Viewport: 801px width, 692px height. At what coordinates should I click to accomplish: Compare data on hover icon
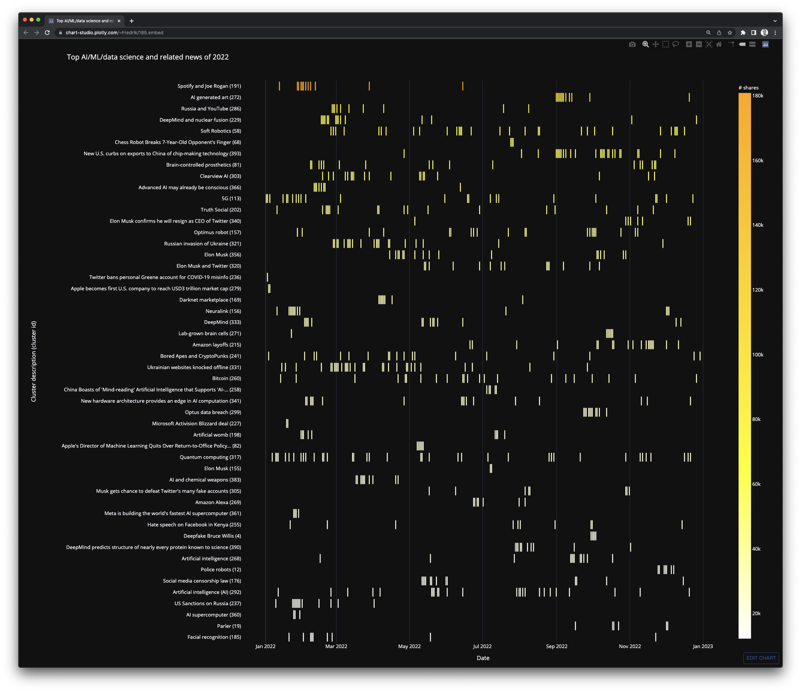click(752, 45)
